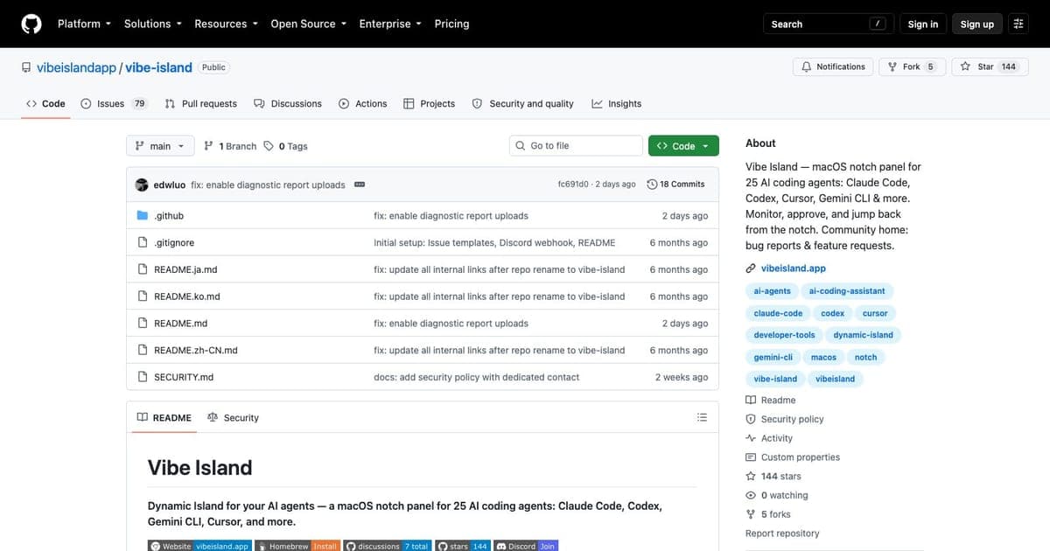The height and width of the screenshot is (551, 1050).
Task: Select the developer-tools topic tag
Action: (784, 335)
